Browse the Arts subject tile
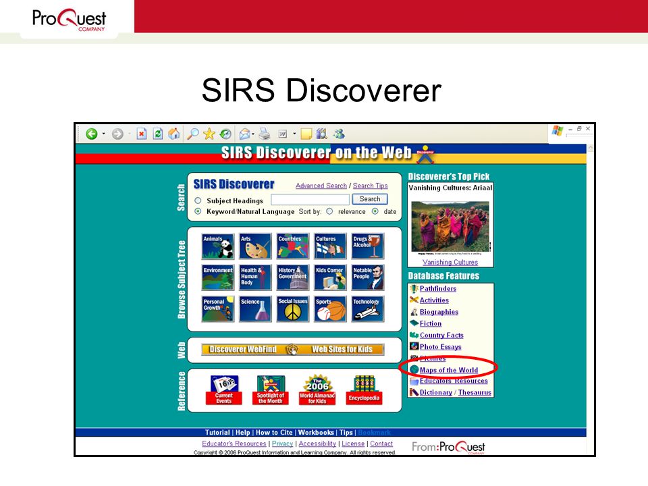The height and width of the screenshot is (486, 648). pos(255,246)
